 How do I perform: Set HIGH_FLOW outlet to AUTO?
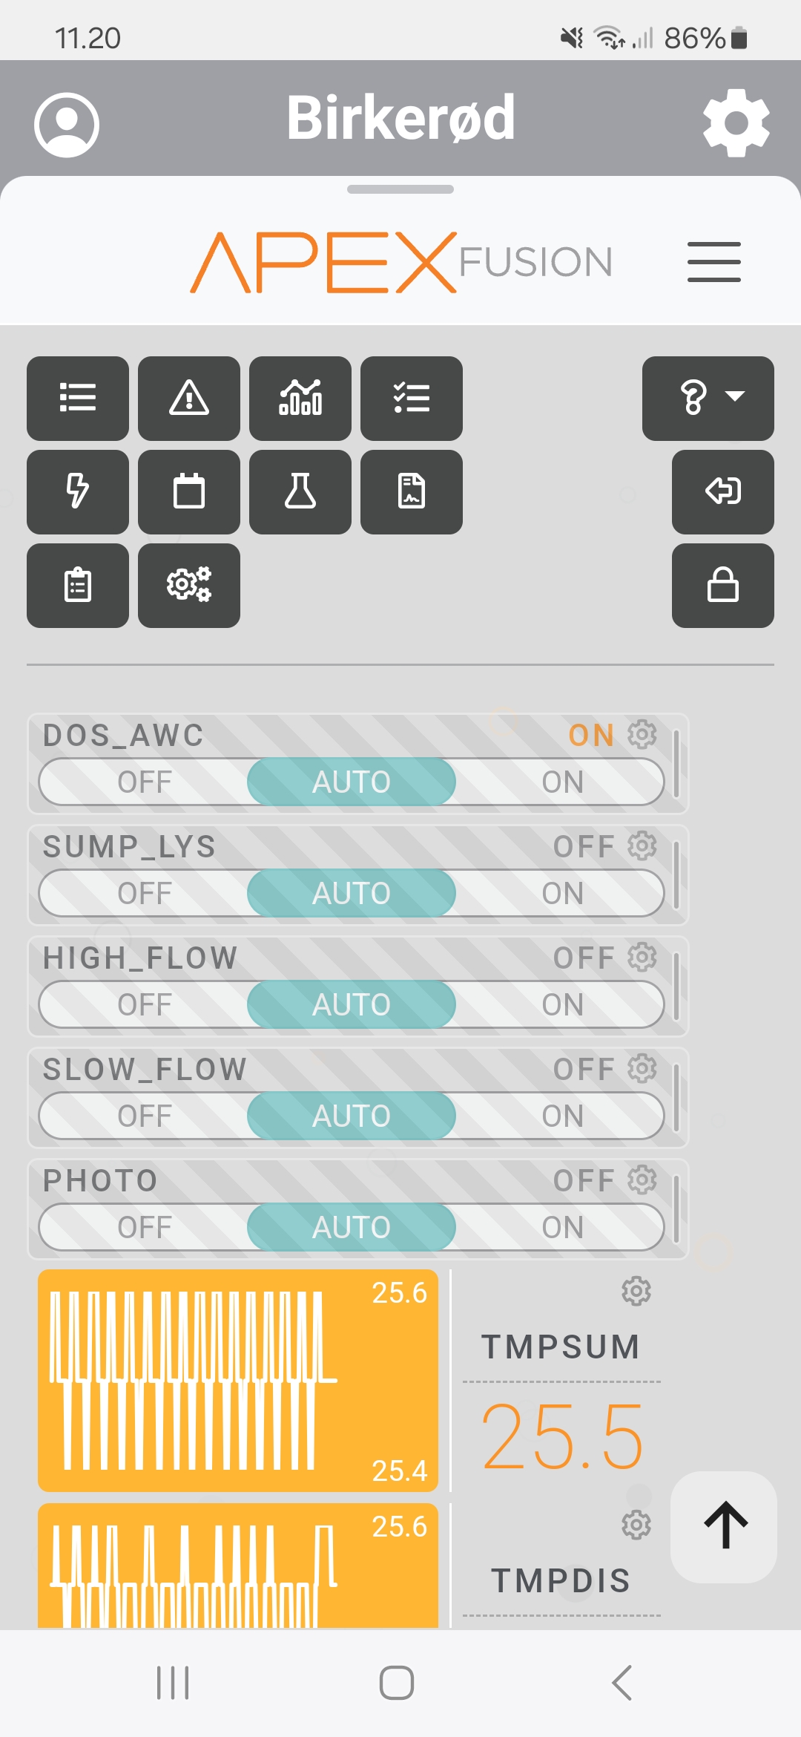[351, 1005]
